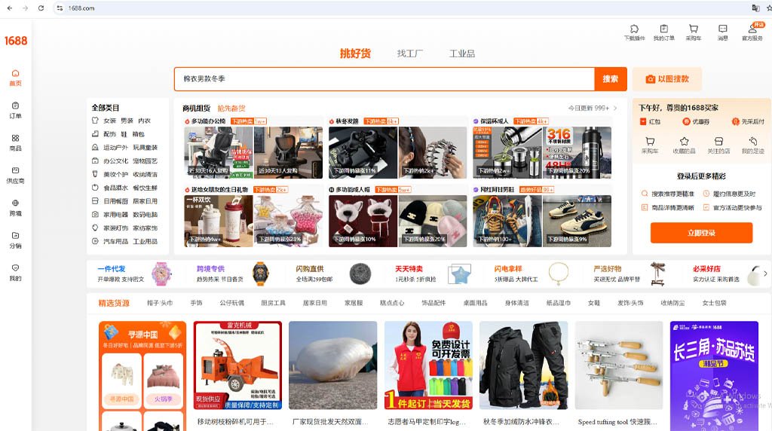Screen dimensions: 772x431
Task: Go to 我的 (My account) in the sidebar
Action: point(15,272)
